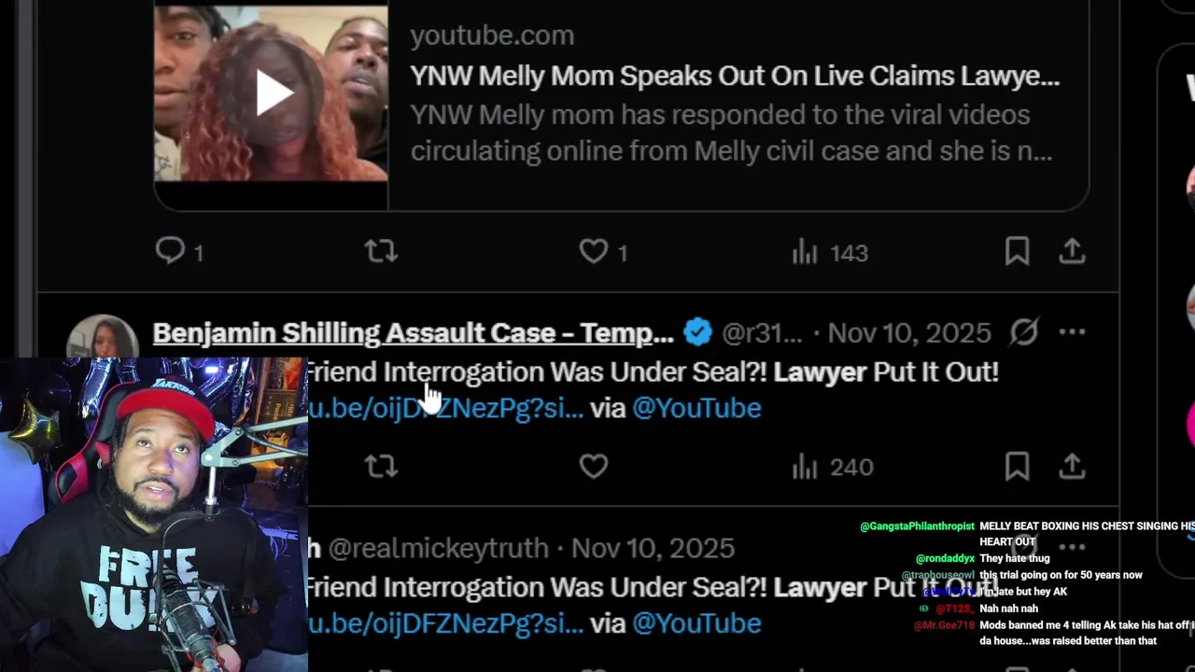Click the Benjamin Shilling account avatar
Screen dimensions: 1195x672
[x=103, y=338]
